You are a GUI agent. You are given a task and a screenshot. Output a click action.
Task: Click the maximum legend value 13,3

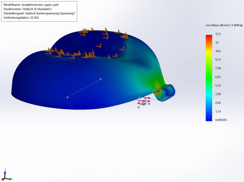217,34
